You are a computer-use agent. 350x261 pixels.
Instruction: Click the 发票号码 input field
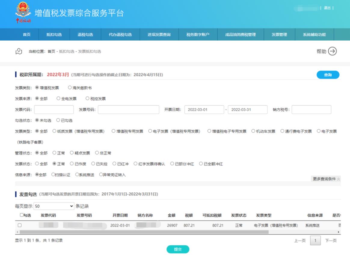coord(128,110)
